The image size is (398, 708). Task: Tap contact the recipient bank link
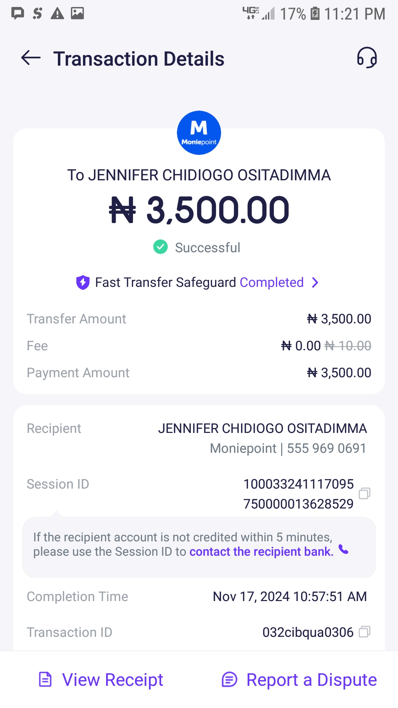pyautogui.click(x=261, y=552)
